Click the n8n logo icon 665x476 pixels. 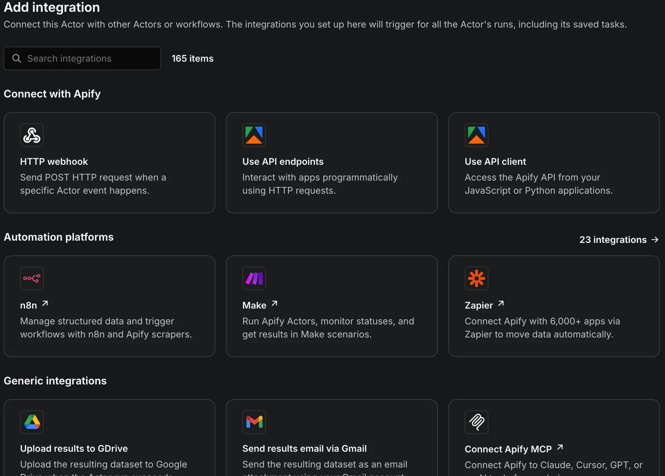pyautogui.click(x=32, y=278)
